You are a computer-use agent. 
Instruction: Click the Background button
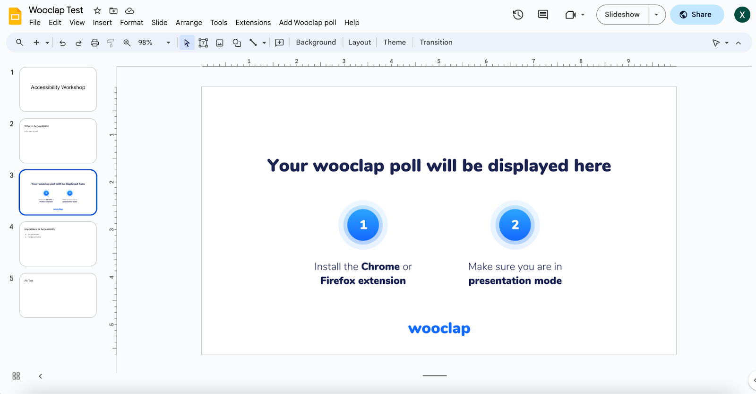pyautogui.click(x=316, y=43)
